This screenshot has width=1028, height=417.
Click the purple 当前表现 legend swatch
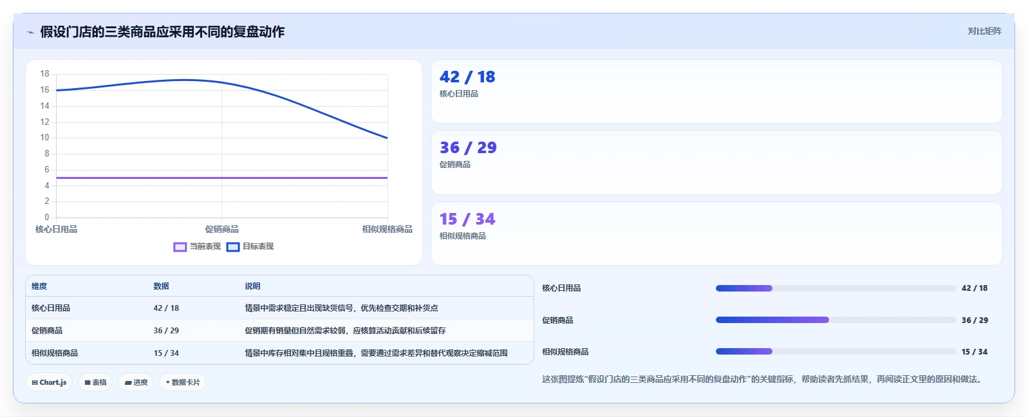180,246
